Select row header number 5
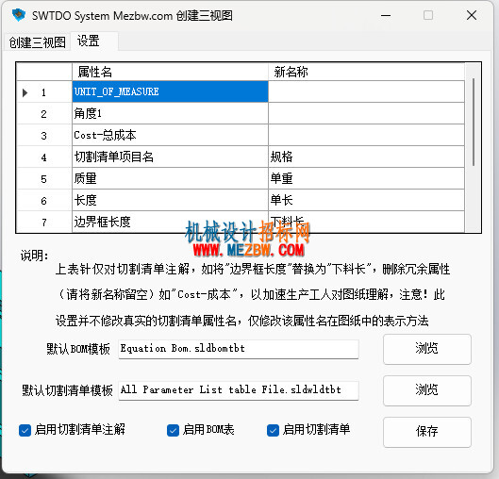Image resolution: width=499 pixels, height=479 pixels. (44, 179)
